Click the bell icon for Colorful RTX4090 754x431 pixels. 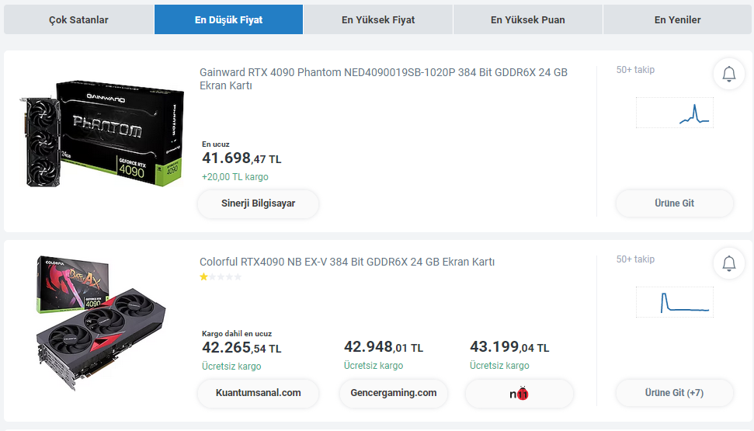729,263
